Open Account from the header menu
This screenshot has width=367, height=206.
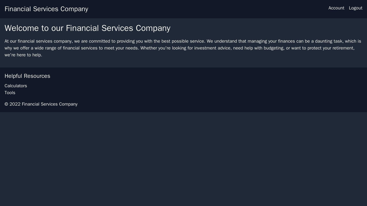[336, 8]
